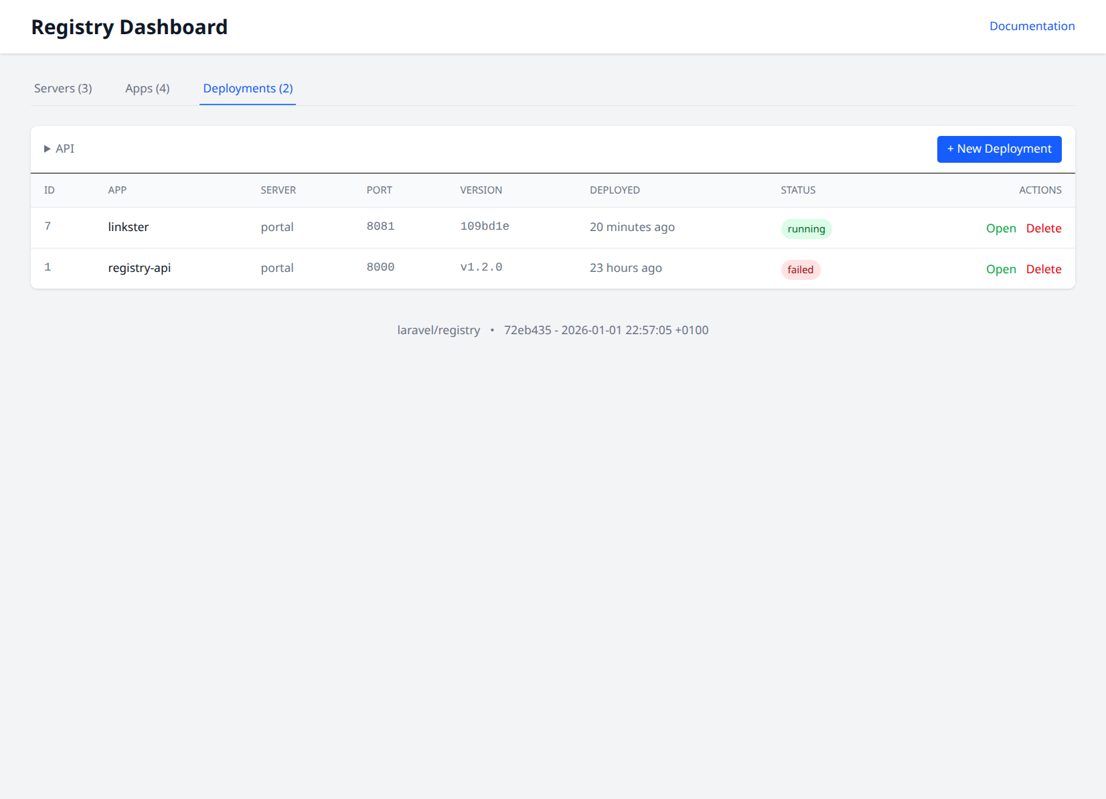This screenshot has height=799, width=1106.
Task: Click the registry-api app name
Action: point(139,268)
